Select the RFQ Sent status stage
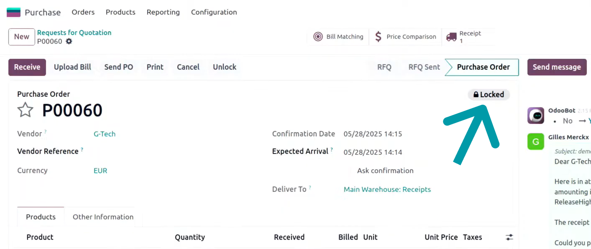Viewport: 591px width, 249px height. [x=424, y=67]
